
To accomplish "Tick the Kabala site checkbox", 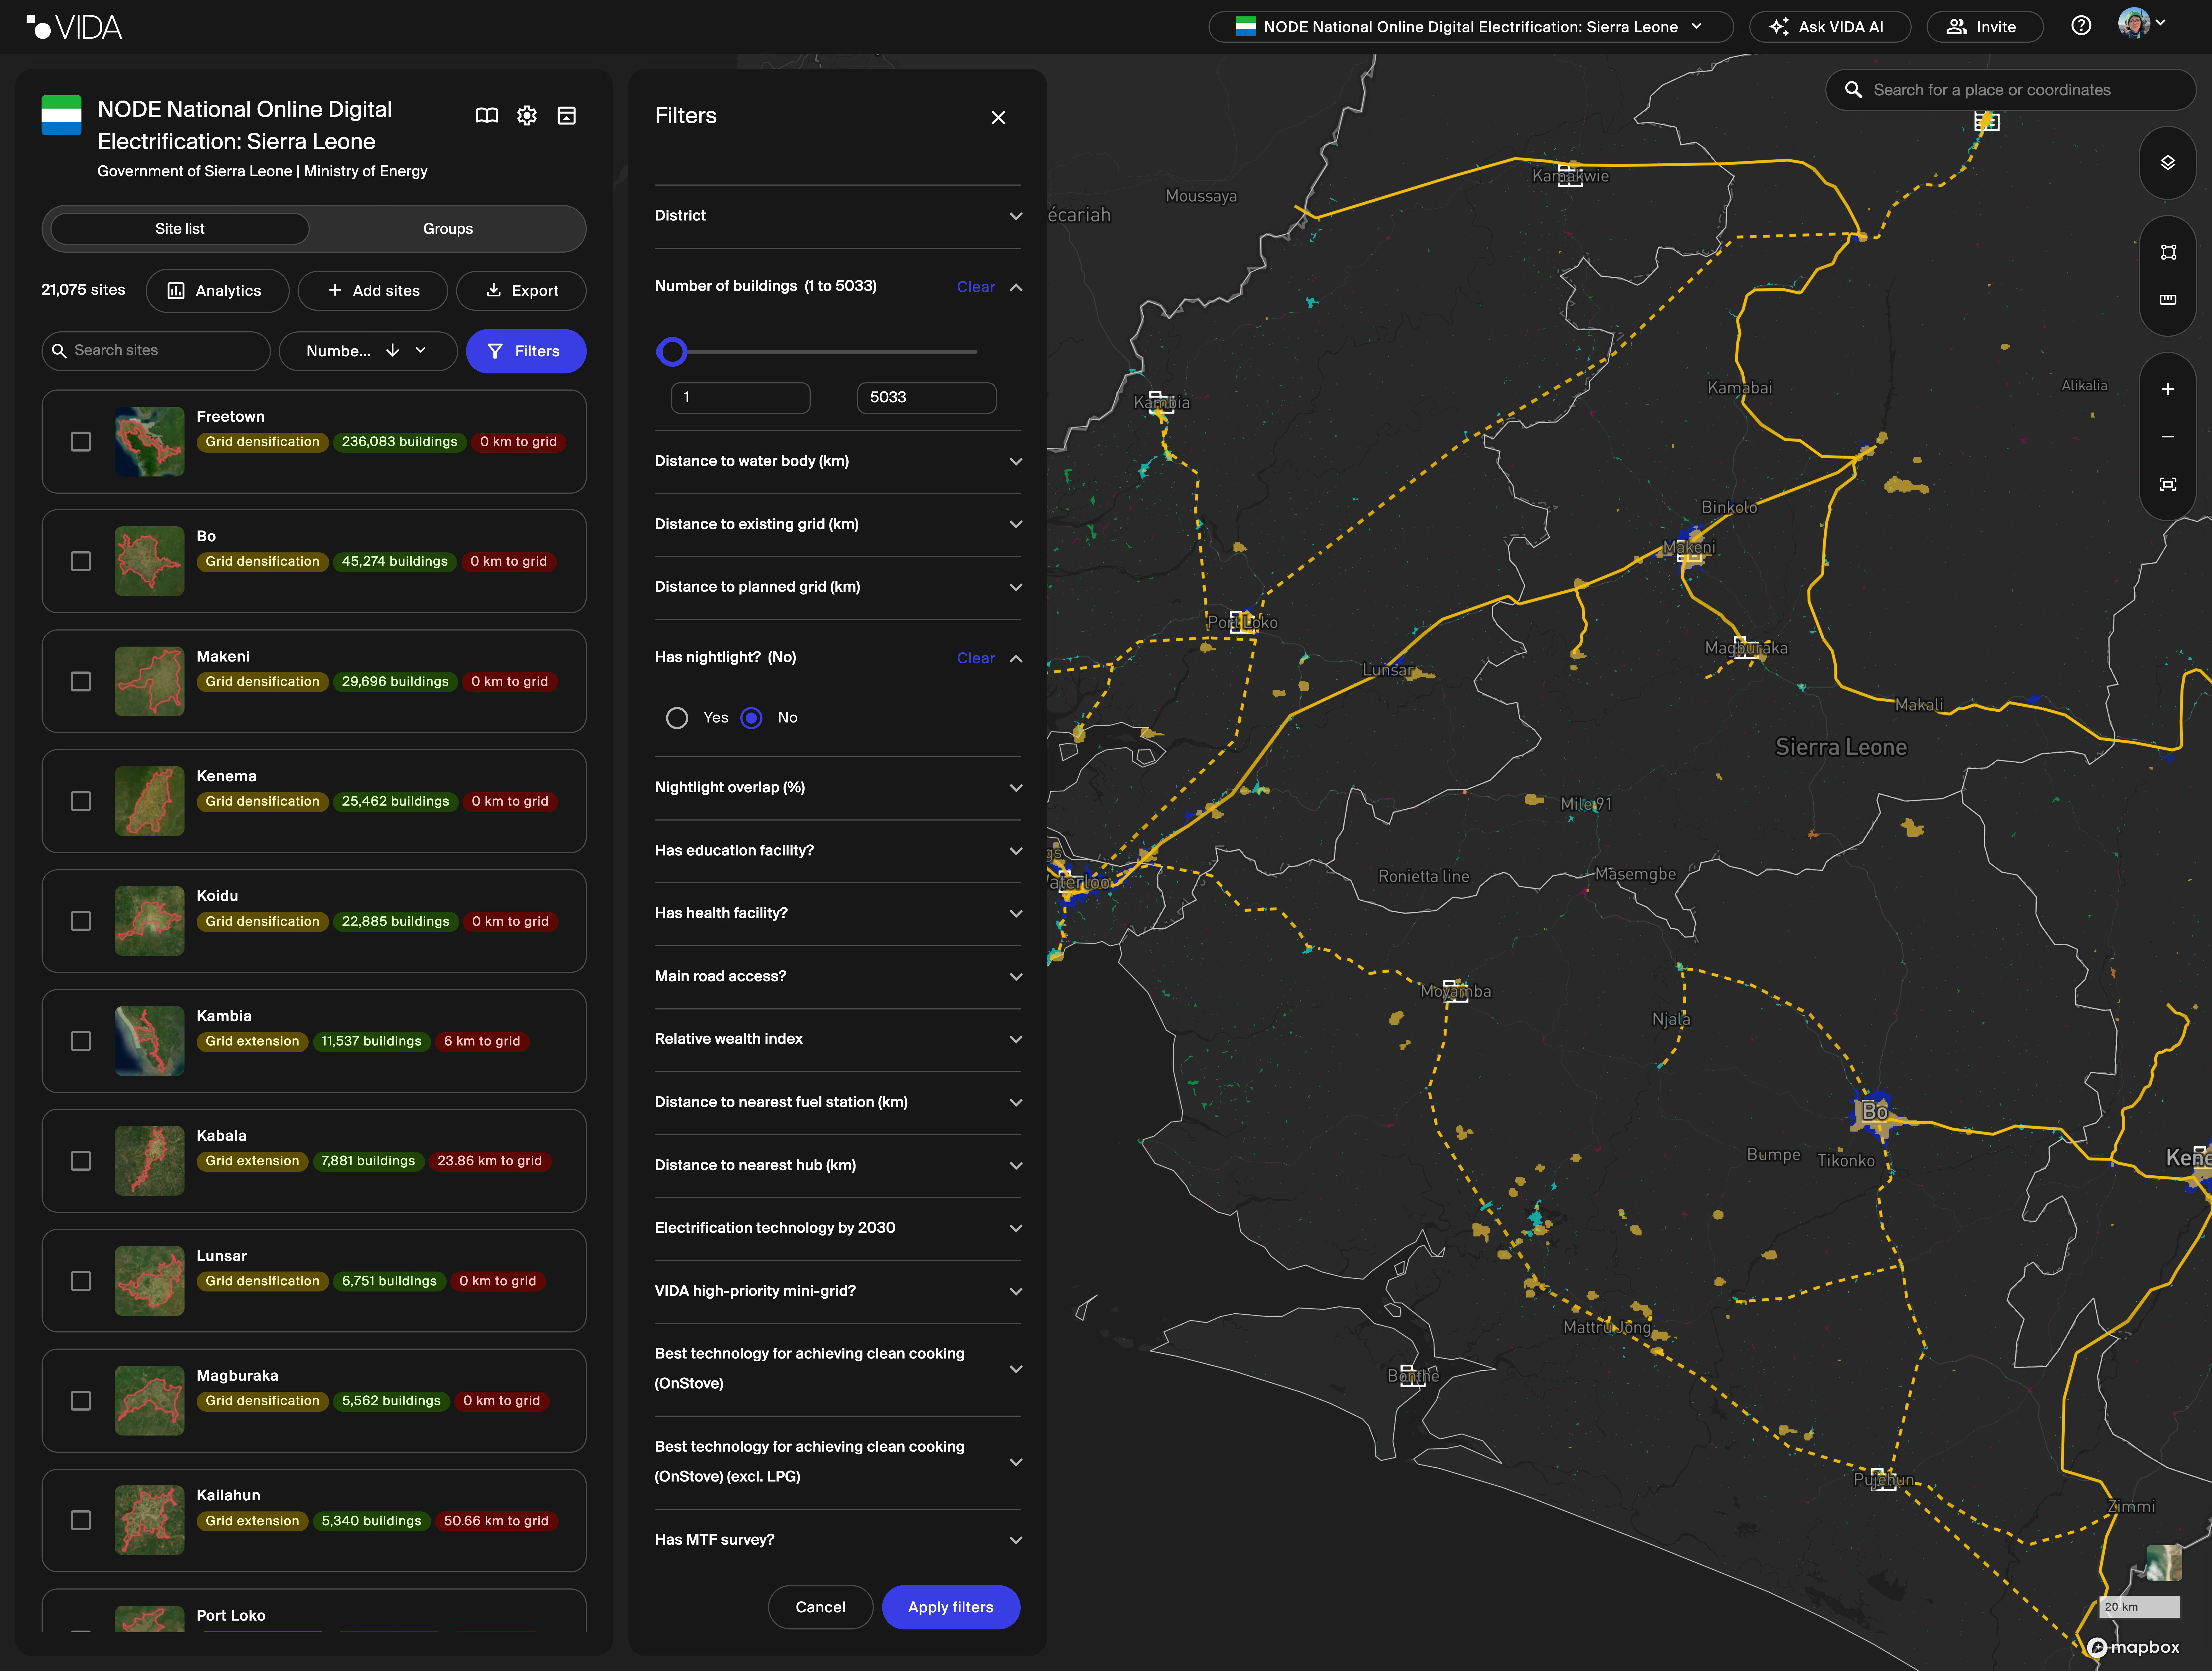I will (81, 1161).
